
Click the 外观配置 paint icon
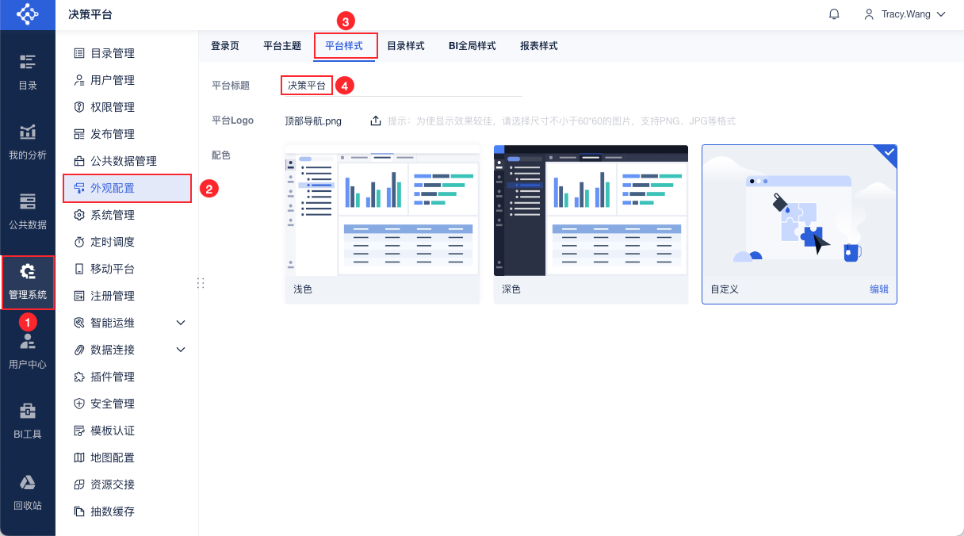pos(78,188)
